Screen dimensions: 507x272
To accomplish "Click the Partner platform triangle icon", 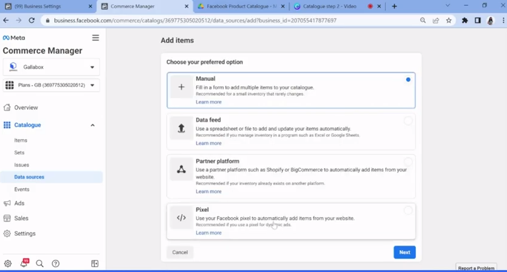I will 182,169.
